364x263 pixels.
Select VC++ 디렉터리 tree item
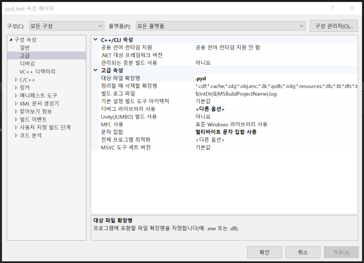[37, 72]
